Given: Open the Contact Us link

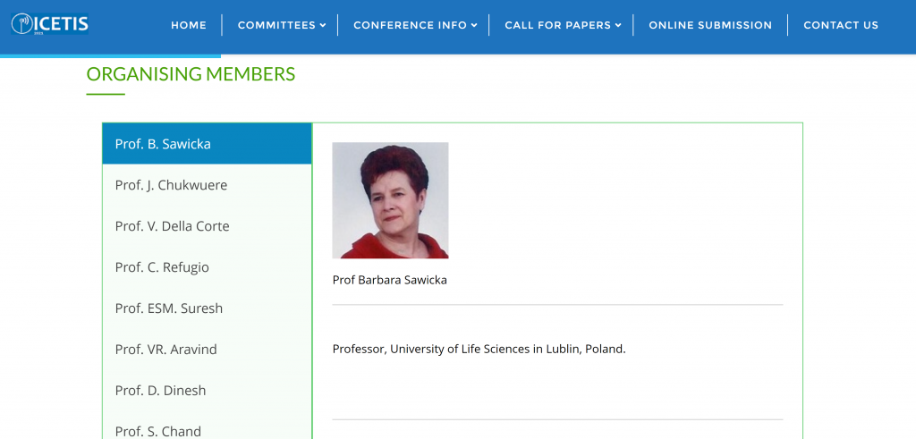Looking at the screenshot, I should [x=841, y=25].
